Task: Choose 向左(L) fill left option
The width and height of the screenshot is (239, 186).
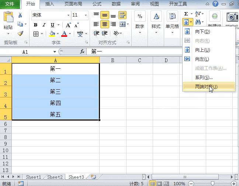Action: point(209,59)
